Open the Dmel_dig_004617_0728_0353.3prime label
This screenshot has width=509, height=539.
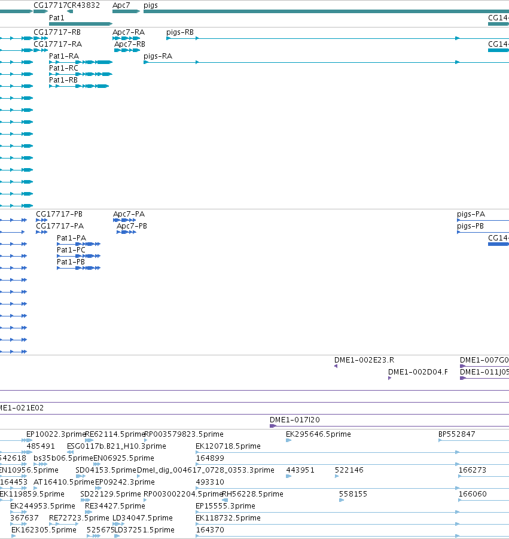point(206,470)
